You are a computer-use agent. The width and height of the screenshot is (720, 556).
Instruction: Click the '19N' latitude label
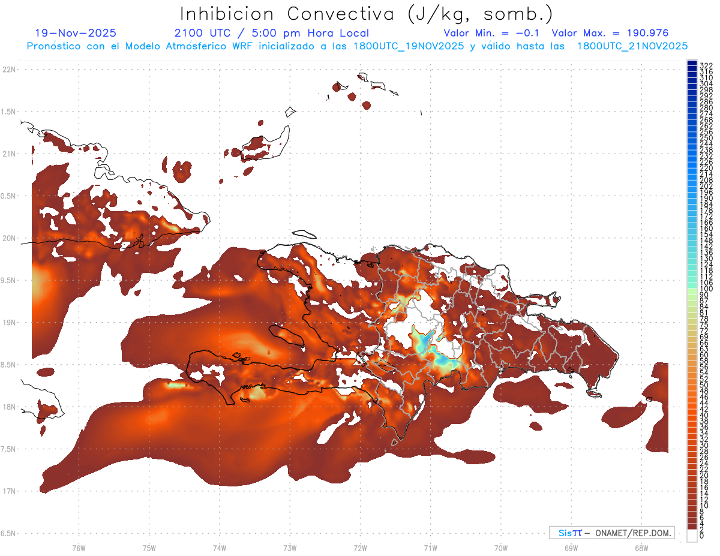[x=8, y=323]
